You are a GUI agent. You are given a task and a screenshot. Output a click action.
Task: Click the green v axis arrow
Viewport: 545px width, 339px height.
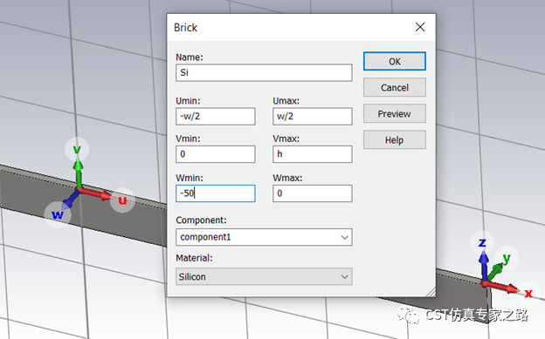click(x=79, y=172)
